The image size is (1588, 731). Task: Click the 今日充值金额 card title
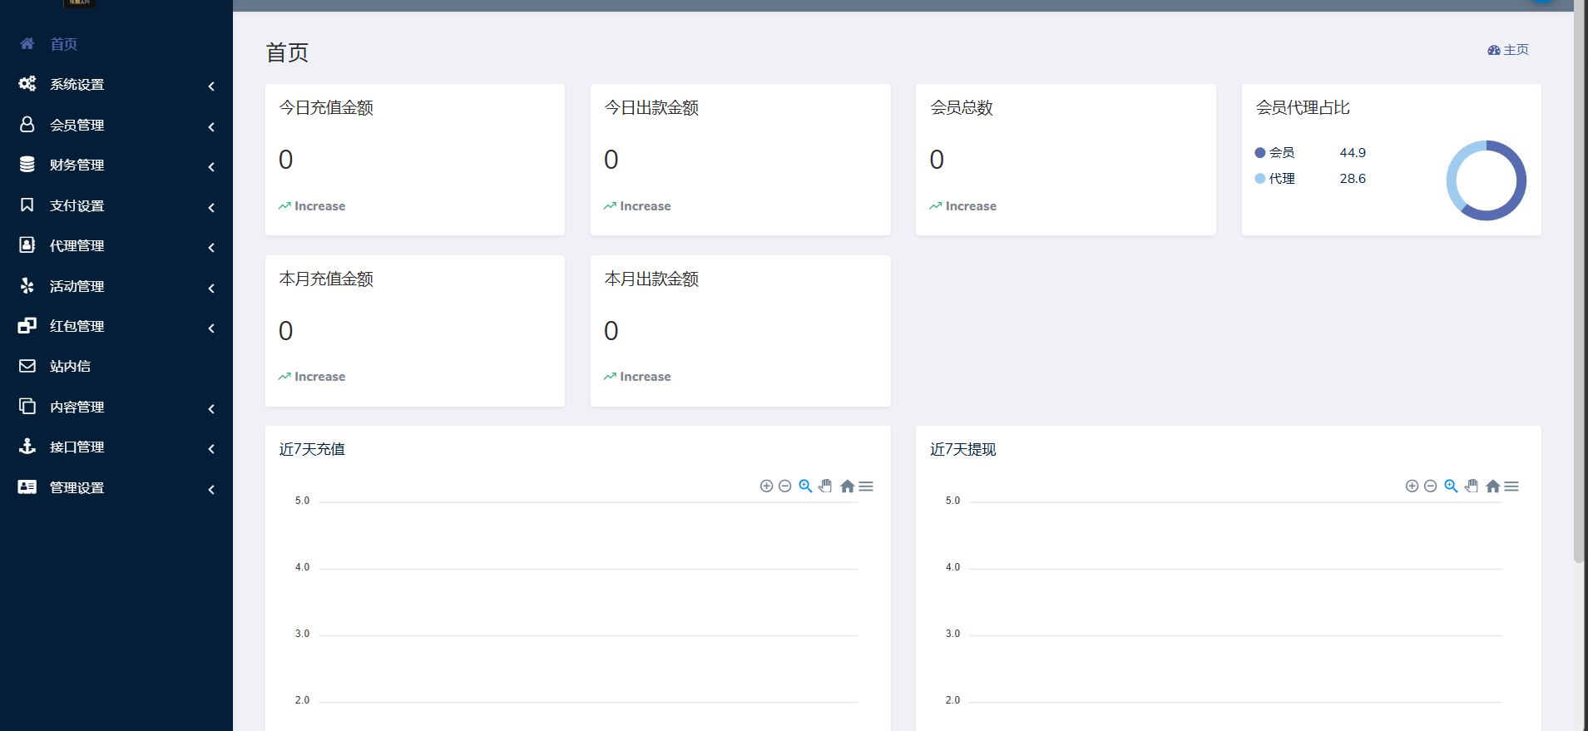[326, 107]
